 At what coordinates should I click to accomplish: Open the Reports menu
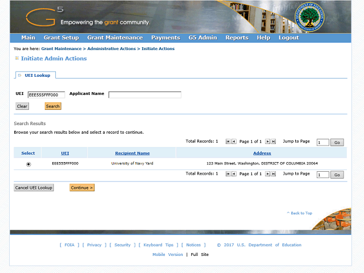[237, 38]
